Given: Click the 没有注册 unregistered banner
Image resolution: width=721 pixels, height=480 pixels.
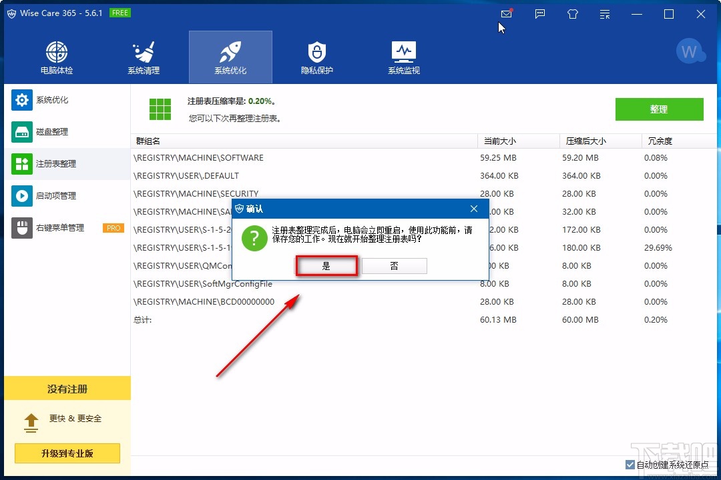Looking at the screenshot, I should [67, 389].
